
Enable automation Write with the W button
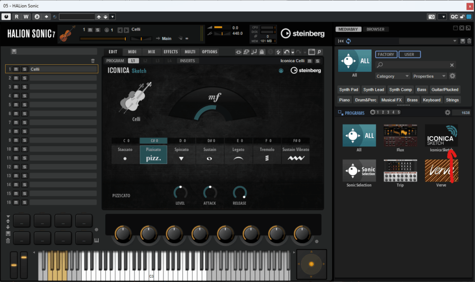26,17
